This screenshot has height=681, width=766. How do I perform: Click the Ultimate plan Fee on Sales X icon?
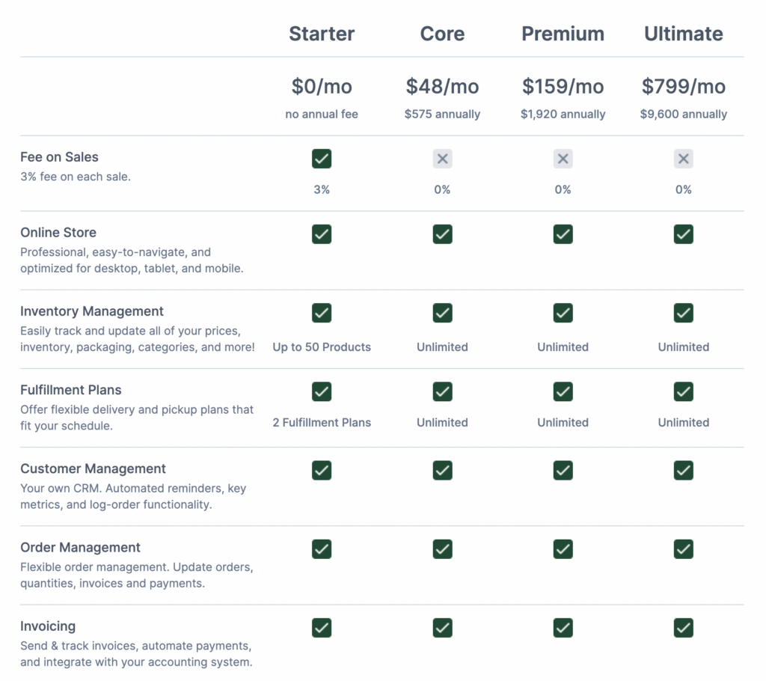pos(683,159)
